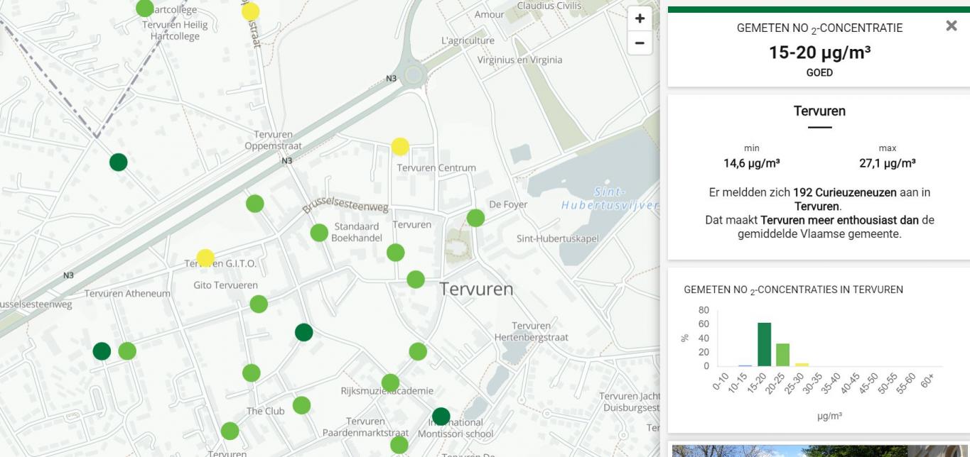Click yellow marker at top map edge

click(x=251, y=11)
